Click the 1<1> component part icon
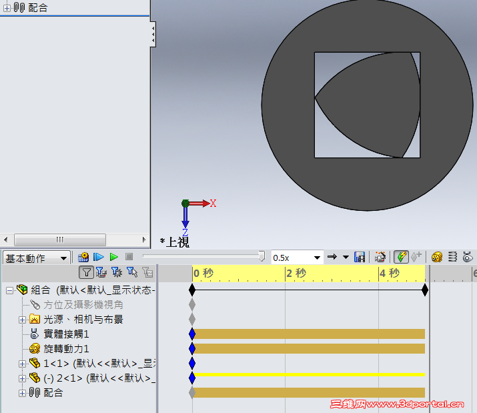The width and height of the screenshot is (477, 413). click(x=35, y=363)
